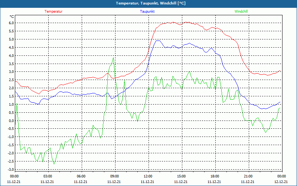Click the blue Taupunkt peak after 12:00
The image size is (297, 186).
click(158, 41)
